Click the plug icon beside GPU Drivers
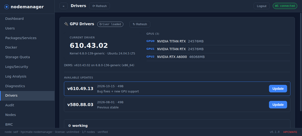The width and height of the screenshot is (302, 136). click(66, 24)
